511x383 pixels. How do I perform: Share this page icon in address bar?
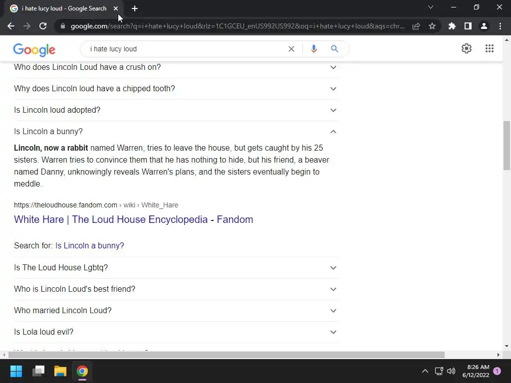(x=416, y=26)
